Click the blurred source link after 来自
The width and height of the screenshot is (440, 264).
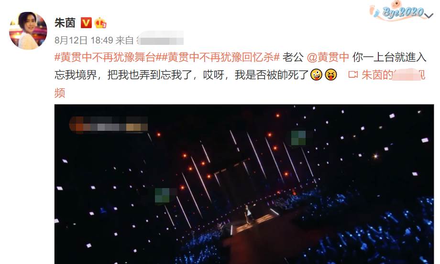pyautogui.click(x=160, y=40)
